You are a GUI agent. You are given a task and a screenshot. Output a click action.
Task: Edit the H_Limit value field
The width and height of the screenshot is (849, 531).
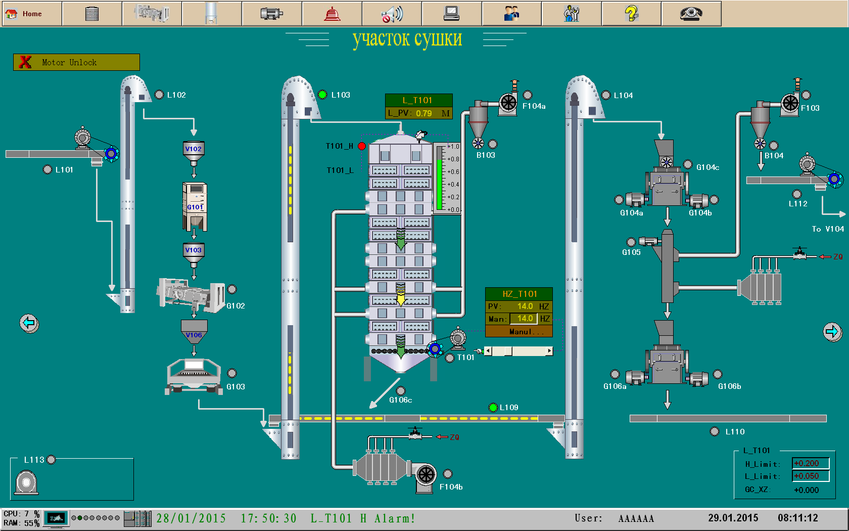[x=810, y=464]
